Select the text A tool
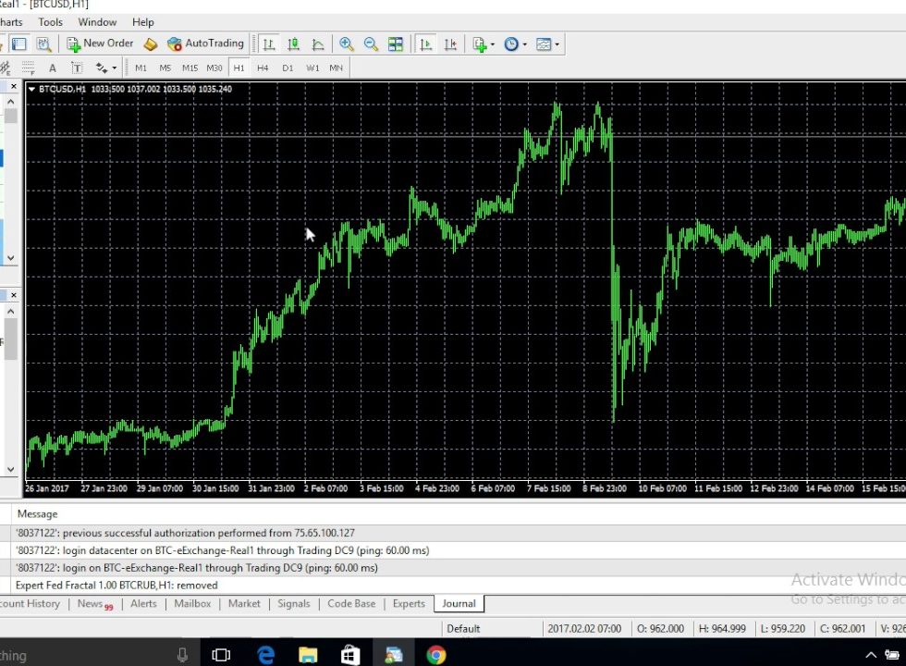The height and width of the screenshot is (666, 906). click(53, 68)
